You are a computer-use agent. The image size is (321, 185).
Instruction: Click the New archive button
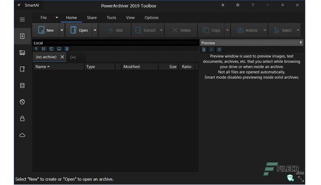[x=46, y=30]
